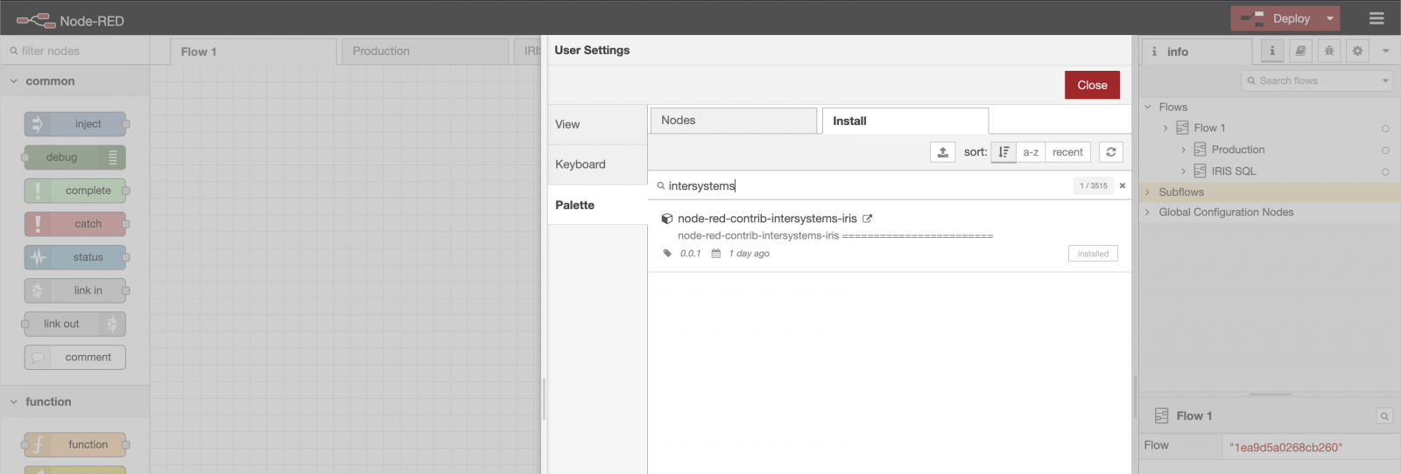Open the Keyboard settings section
Image resolution: width=1401 pixels, height=474 pixels.
click(x=597, y=164)
